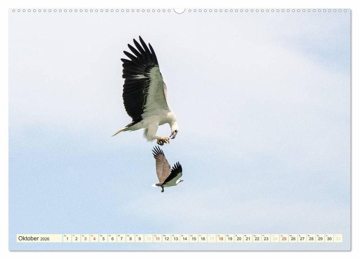Image resolution: width=359 pixels, height=259 pixels.
Task: Select day 12 in the calendar strip
Action: coord(166,238)
